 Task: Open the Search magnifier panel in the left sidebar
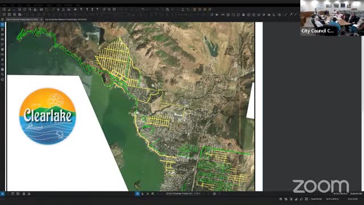tap(2, 75)
